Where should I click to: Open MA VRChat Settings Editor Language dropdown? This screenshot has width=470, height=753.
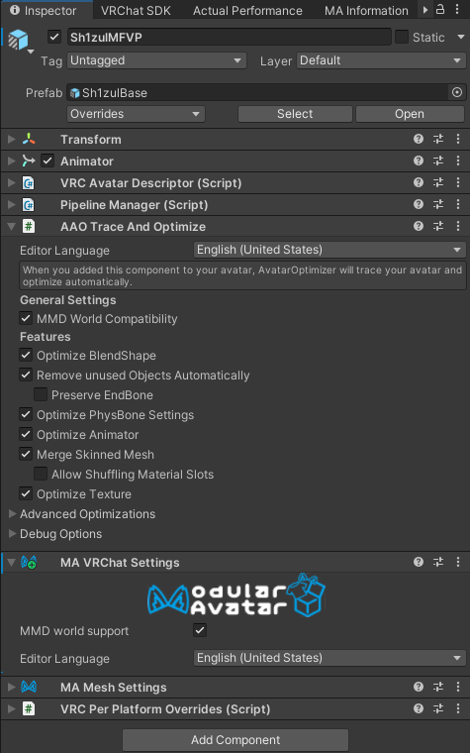pyautogui.click(x=329, y=658)
